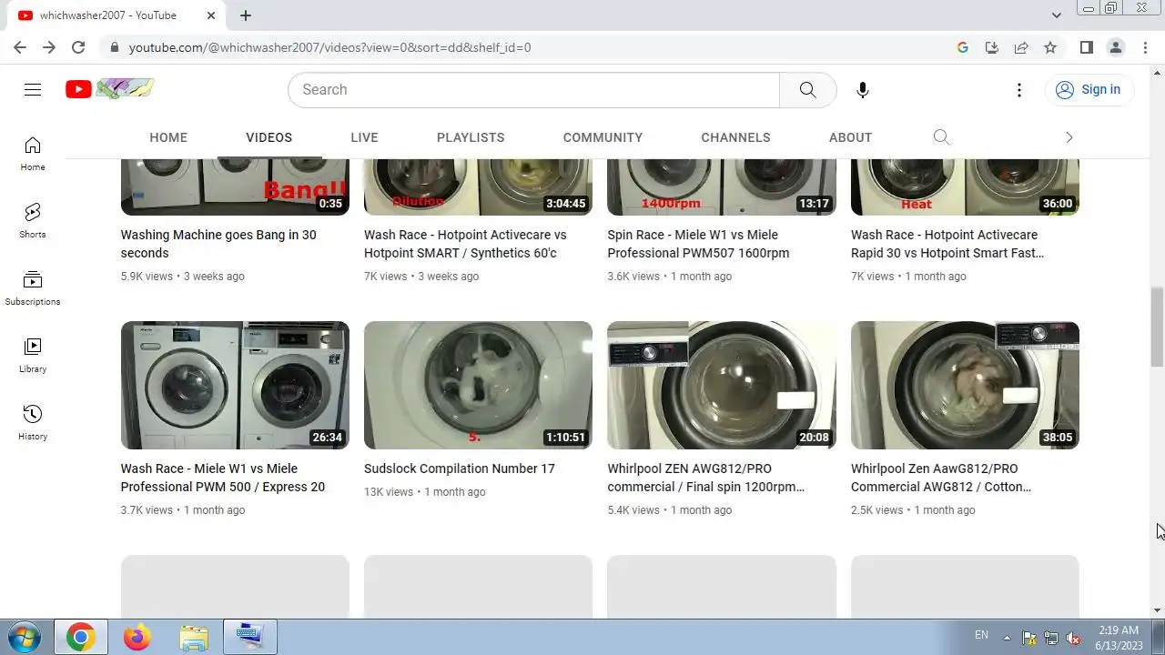1165x655 pixels.
Task: Click the 1:10:51 Sudslock thumbnail
Action: pyautogui.click(x=478, y=385)
